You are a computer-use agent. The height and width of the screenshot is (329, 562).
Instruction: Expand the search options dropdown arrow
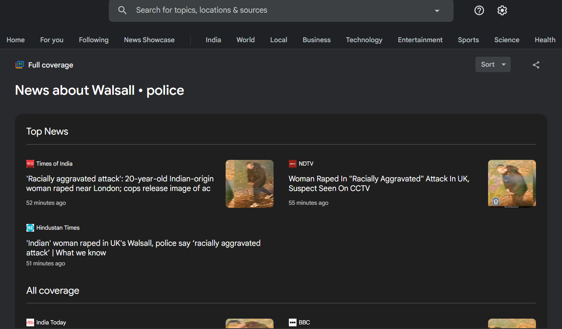point(437,11)
